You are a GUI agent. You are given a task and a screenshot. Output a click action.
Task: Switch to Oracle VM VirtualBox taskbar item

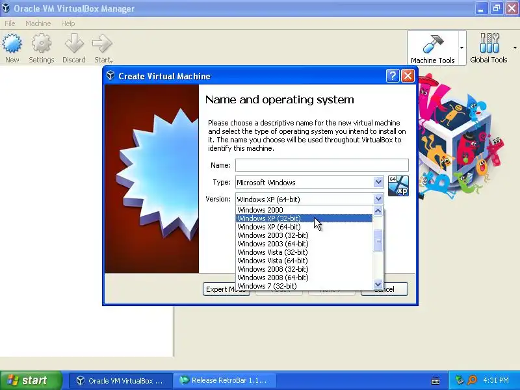click(x=121, y=380)
